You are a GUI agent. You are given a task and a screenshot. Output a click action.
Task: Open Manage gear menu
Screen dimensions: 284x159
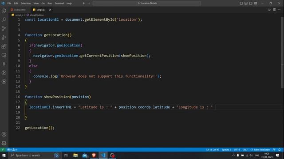coord(4,143)
